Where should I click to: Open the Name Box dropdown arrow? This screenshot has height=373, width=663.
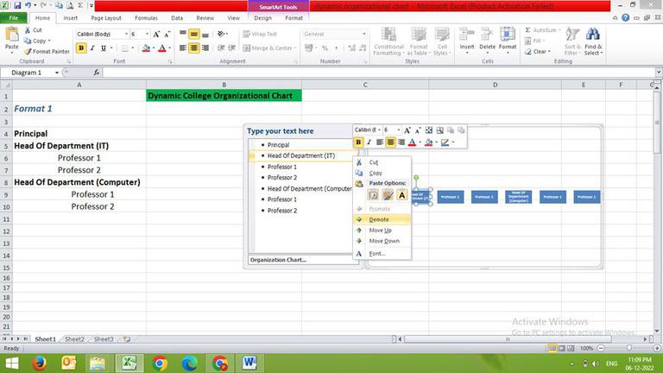[x=57, y=73]
